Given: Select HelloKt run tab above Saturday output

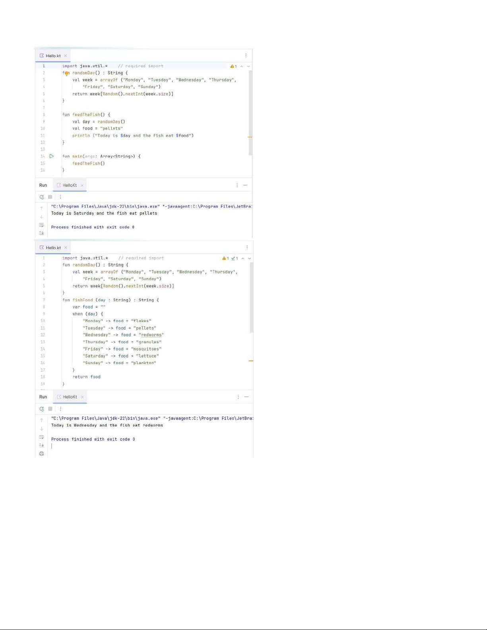Looking at the screenshot, I should pyautogui.click(x=70, y=185).
